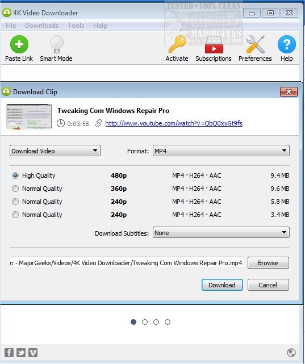Screen dimensions: 305x364
Task: Select Normal Quality 360p radio button
Action: pos(15,189)
